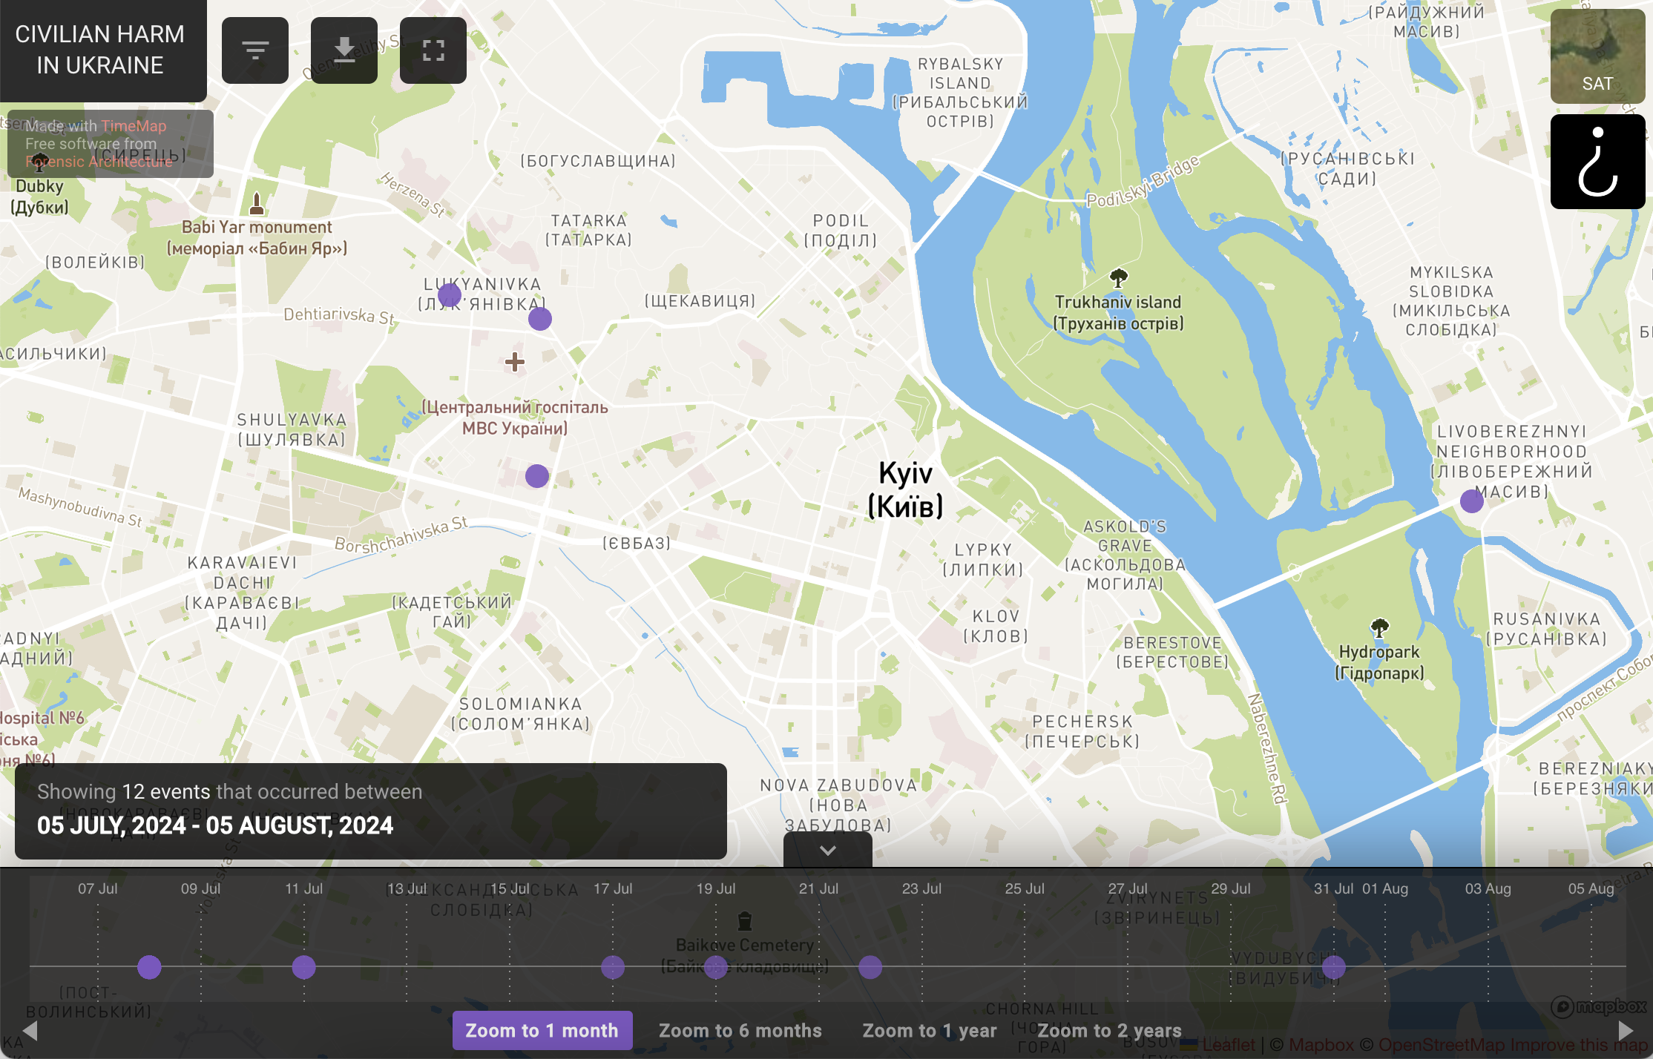This screenshot has width=1653, height=1059.
Task: Click the 25 Jul timeline date label
Action: pos(1025,888)
